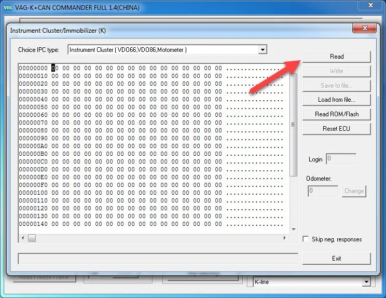This screenshot has width=386, height=298.
Task: Enable Skip neg. responses checkbox
Action: pos(306,239)
